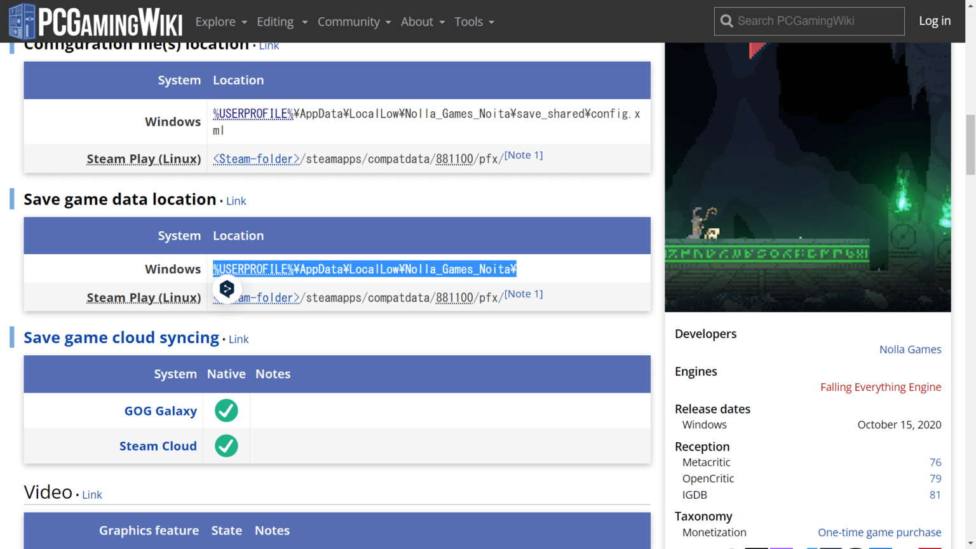Click the page's vertical scrollbar thumb

click(970, 145)
